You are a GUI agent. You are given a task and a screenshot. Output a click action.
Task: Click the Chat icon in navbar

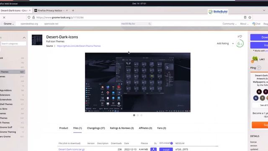(x=254, y=24)
